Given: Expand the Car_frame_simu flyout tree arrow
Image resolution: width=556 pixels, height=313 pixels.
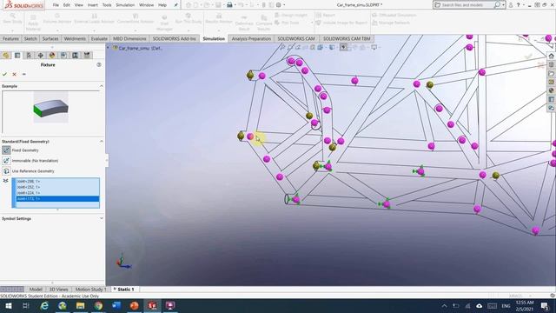Looking at the screenshot, I should (108, 48).
